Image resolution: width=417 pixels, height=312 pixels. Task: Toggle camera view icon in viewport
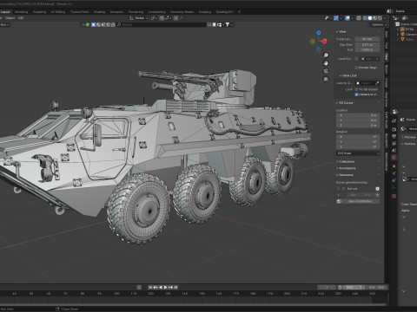pyautogui.click(x=326, y=71)
